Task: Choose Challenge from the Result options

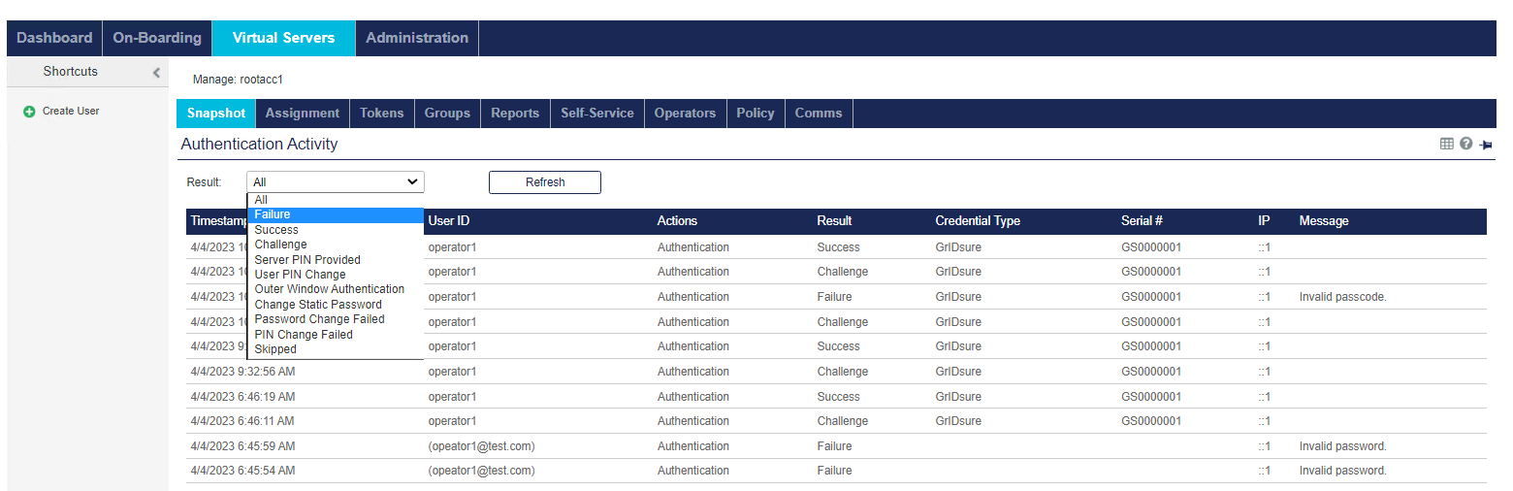Action: point(280,245)
